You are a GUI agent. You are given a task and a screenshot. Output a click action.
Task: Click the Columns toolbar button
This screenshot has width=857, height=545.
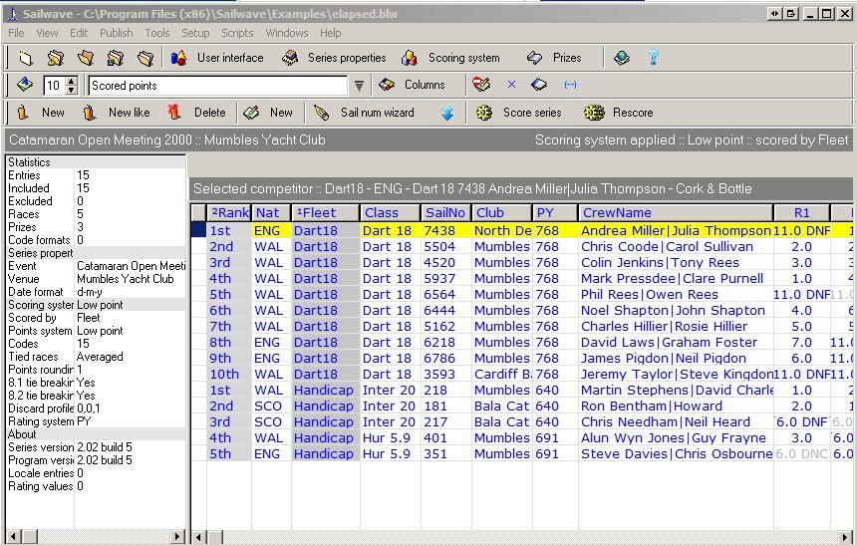[413, 85]
